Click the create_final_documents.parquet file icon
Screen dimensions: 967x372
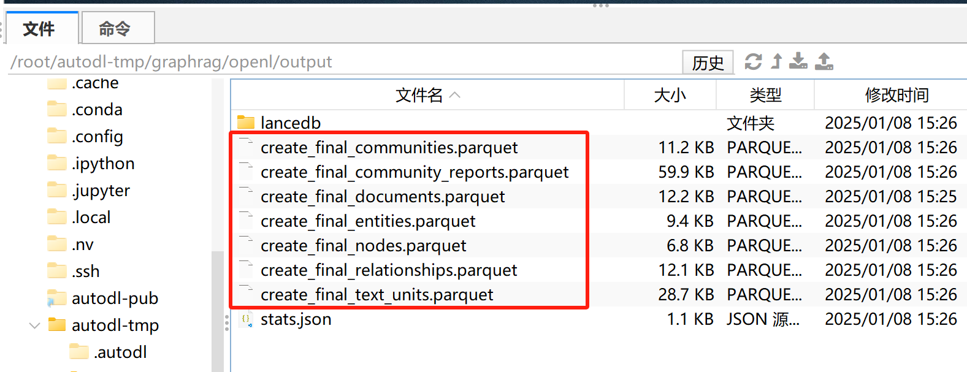tap(246, 196)
